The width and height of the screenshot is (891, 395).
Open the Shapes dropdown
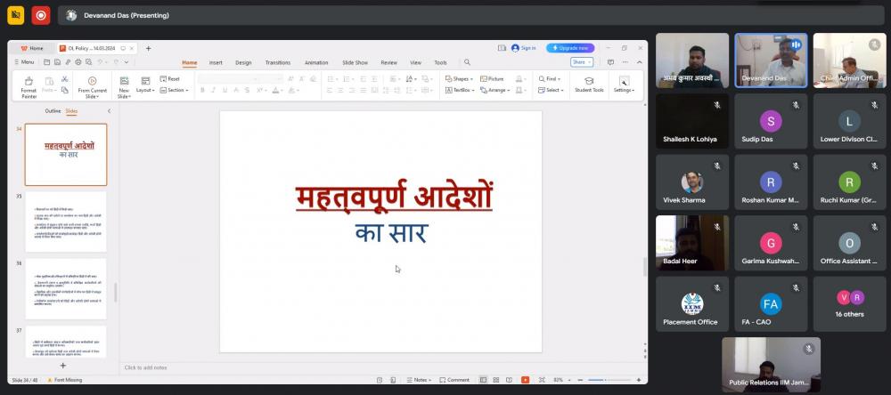coord(459,78)
